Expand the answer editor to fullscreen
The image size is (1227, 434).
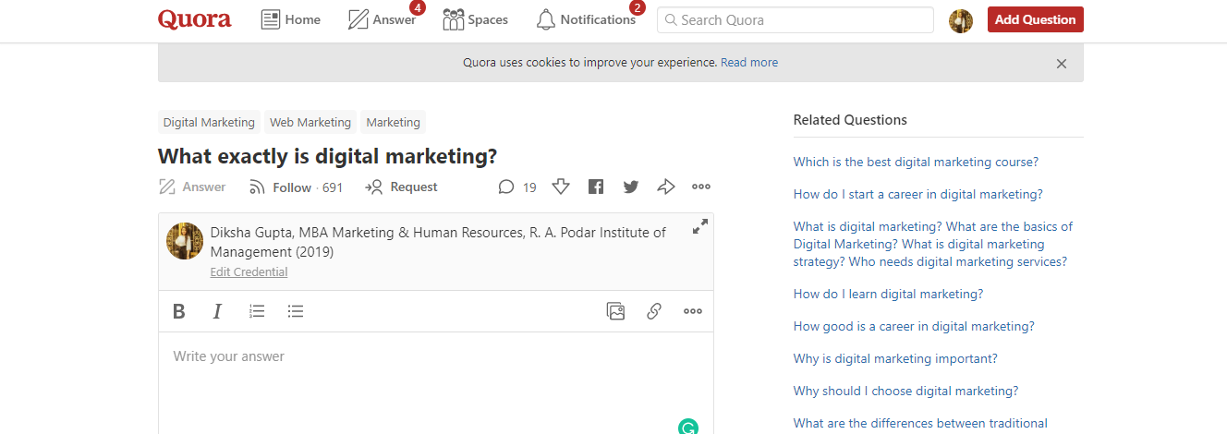tap(700, 226)
